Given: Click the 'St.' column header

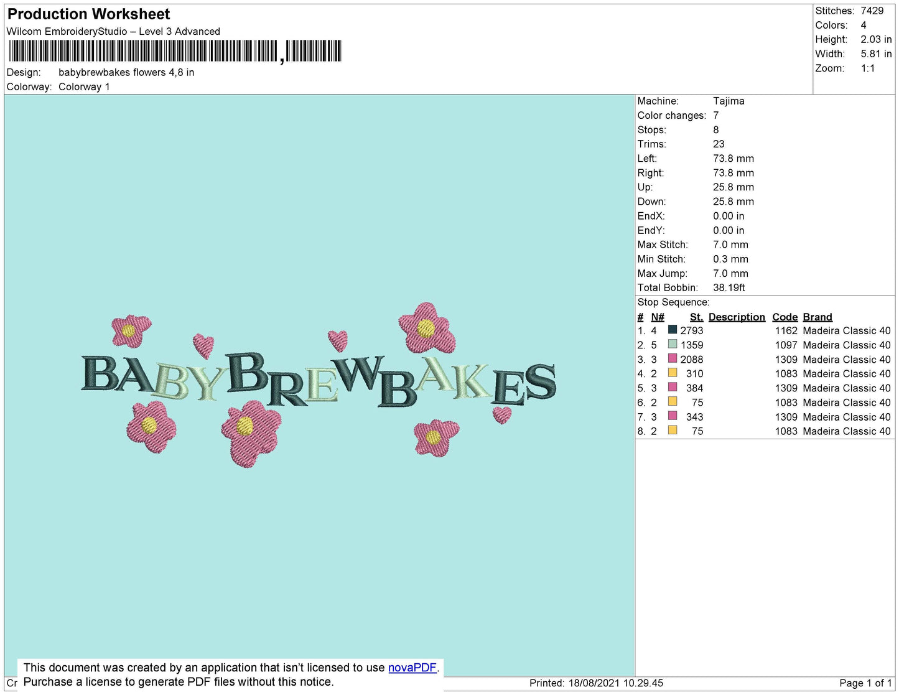Looking at the screenshot, I should pos(696,317).
